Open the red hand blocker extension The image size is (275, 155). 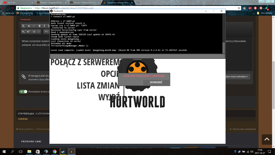coord(255,8)
